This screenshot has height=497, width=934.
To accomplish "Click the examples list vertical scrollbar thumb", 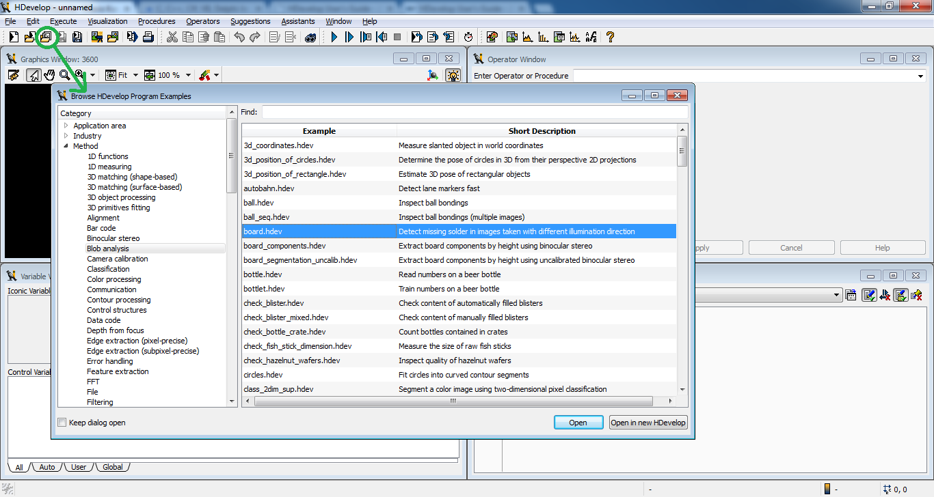I will click(x=682, y=151).
